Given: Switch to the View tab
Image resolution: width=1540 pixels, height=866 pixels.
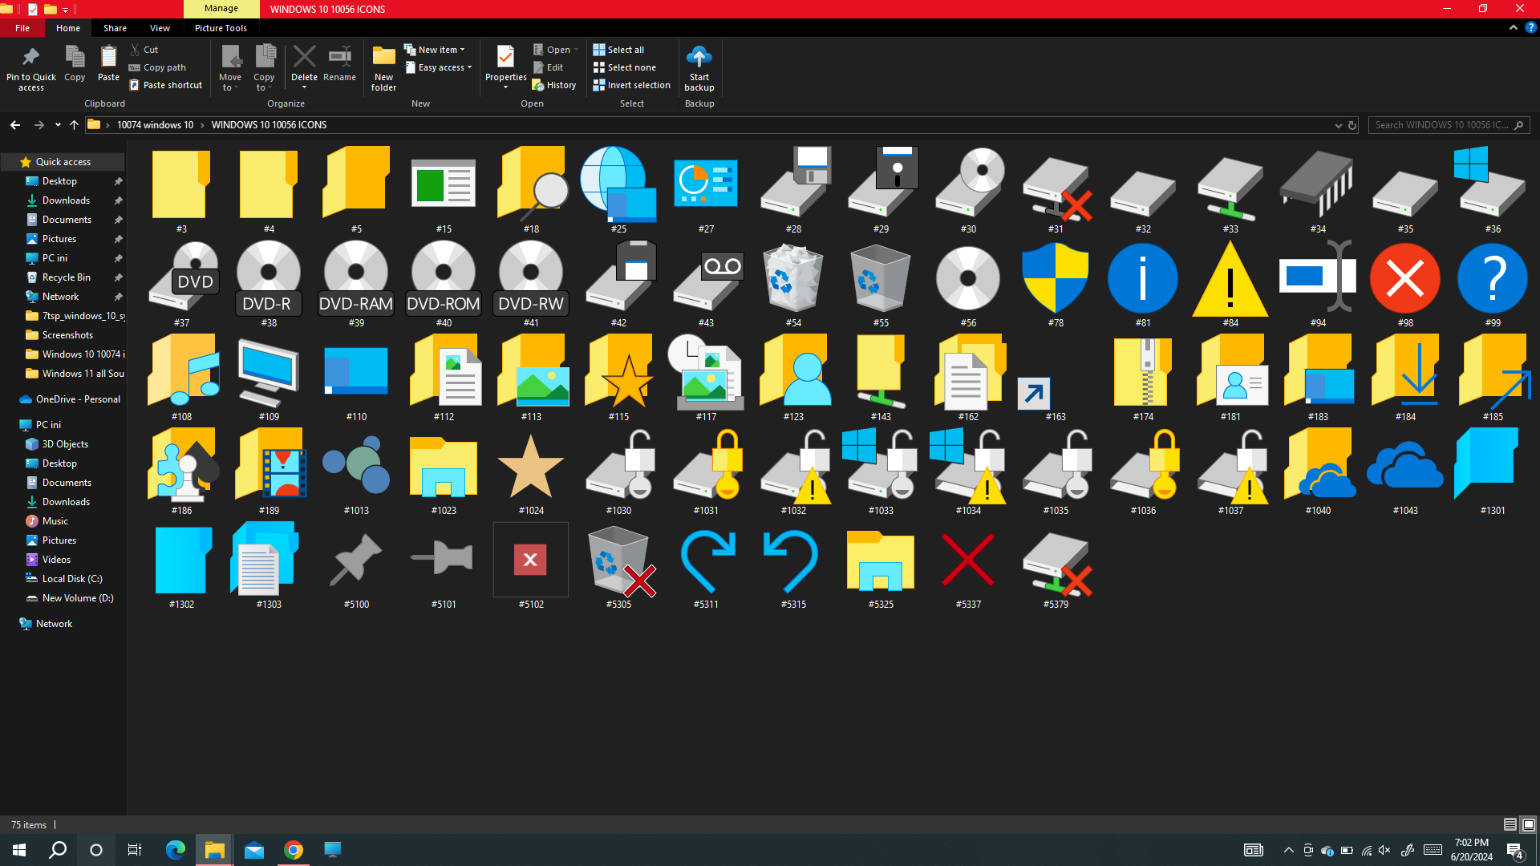Looking at the screenshot, I should point(159,27).
